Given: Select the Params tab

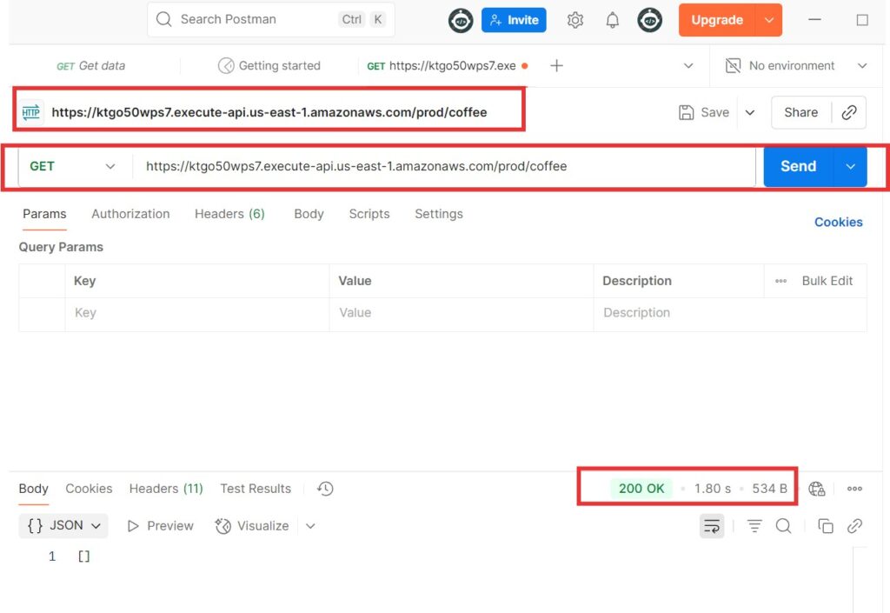Looking at the screenshot, I should point(44,214).
